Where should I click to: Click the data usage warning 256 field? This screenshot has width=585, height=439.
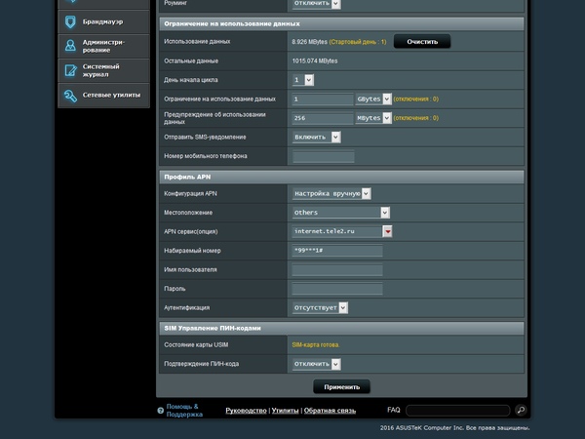(x=323, y=118)
